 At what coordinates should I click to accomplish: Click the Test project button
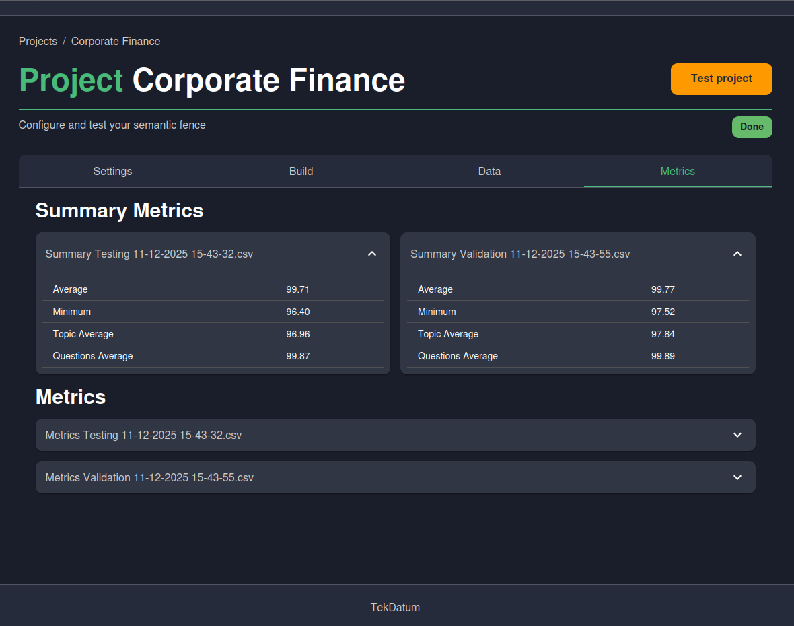pyautogui.click(x=721, y=79)
